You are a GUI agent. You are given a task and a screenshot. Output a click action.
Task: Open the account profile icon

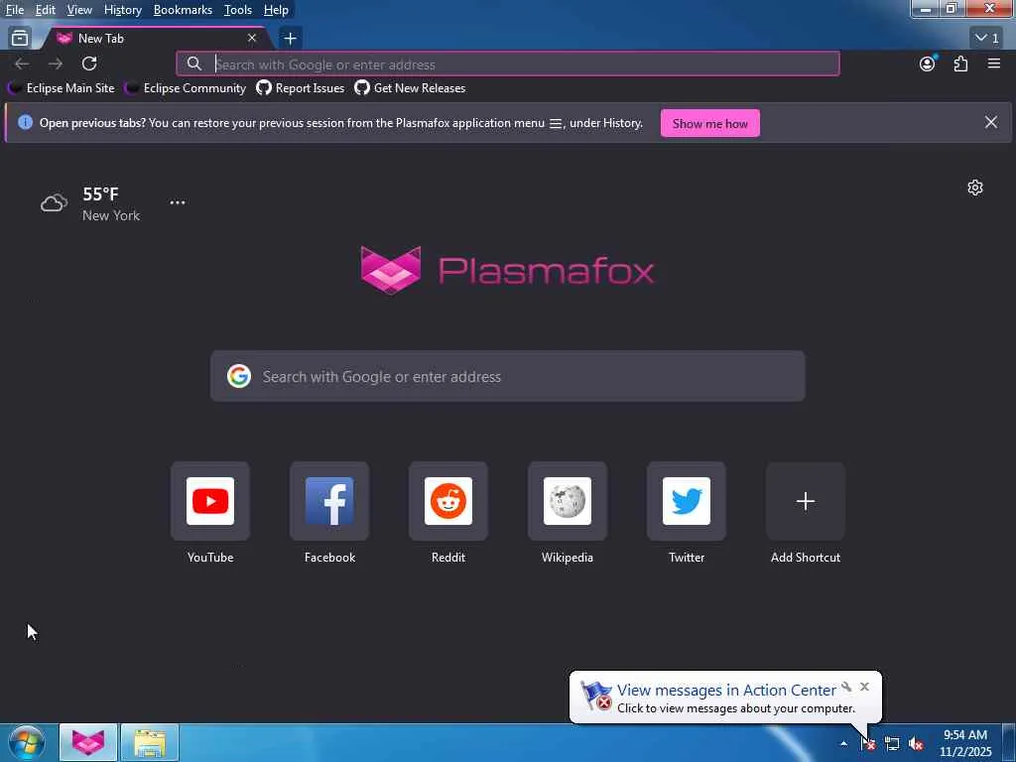pos(928,63)
